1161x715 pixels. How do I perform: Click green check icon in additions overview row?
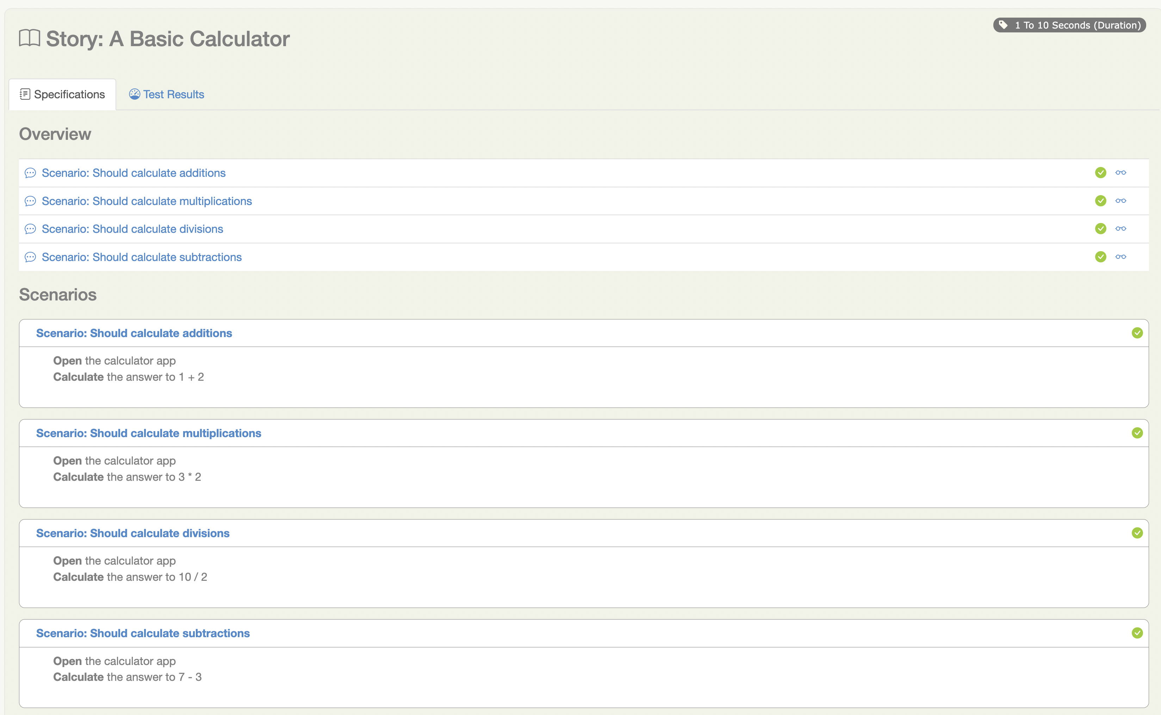(x=1100, y=173)
